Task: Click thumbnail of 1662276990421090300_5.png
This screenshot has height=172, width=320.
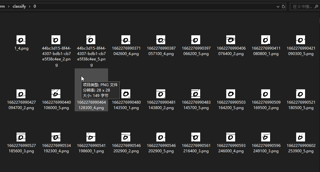Action: (x=301, y=40)
